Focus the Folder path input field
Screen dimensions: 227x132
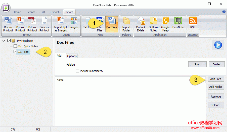click(x=130, y=64)
